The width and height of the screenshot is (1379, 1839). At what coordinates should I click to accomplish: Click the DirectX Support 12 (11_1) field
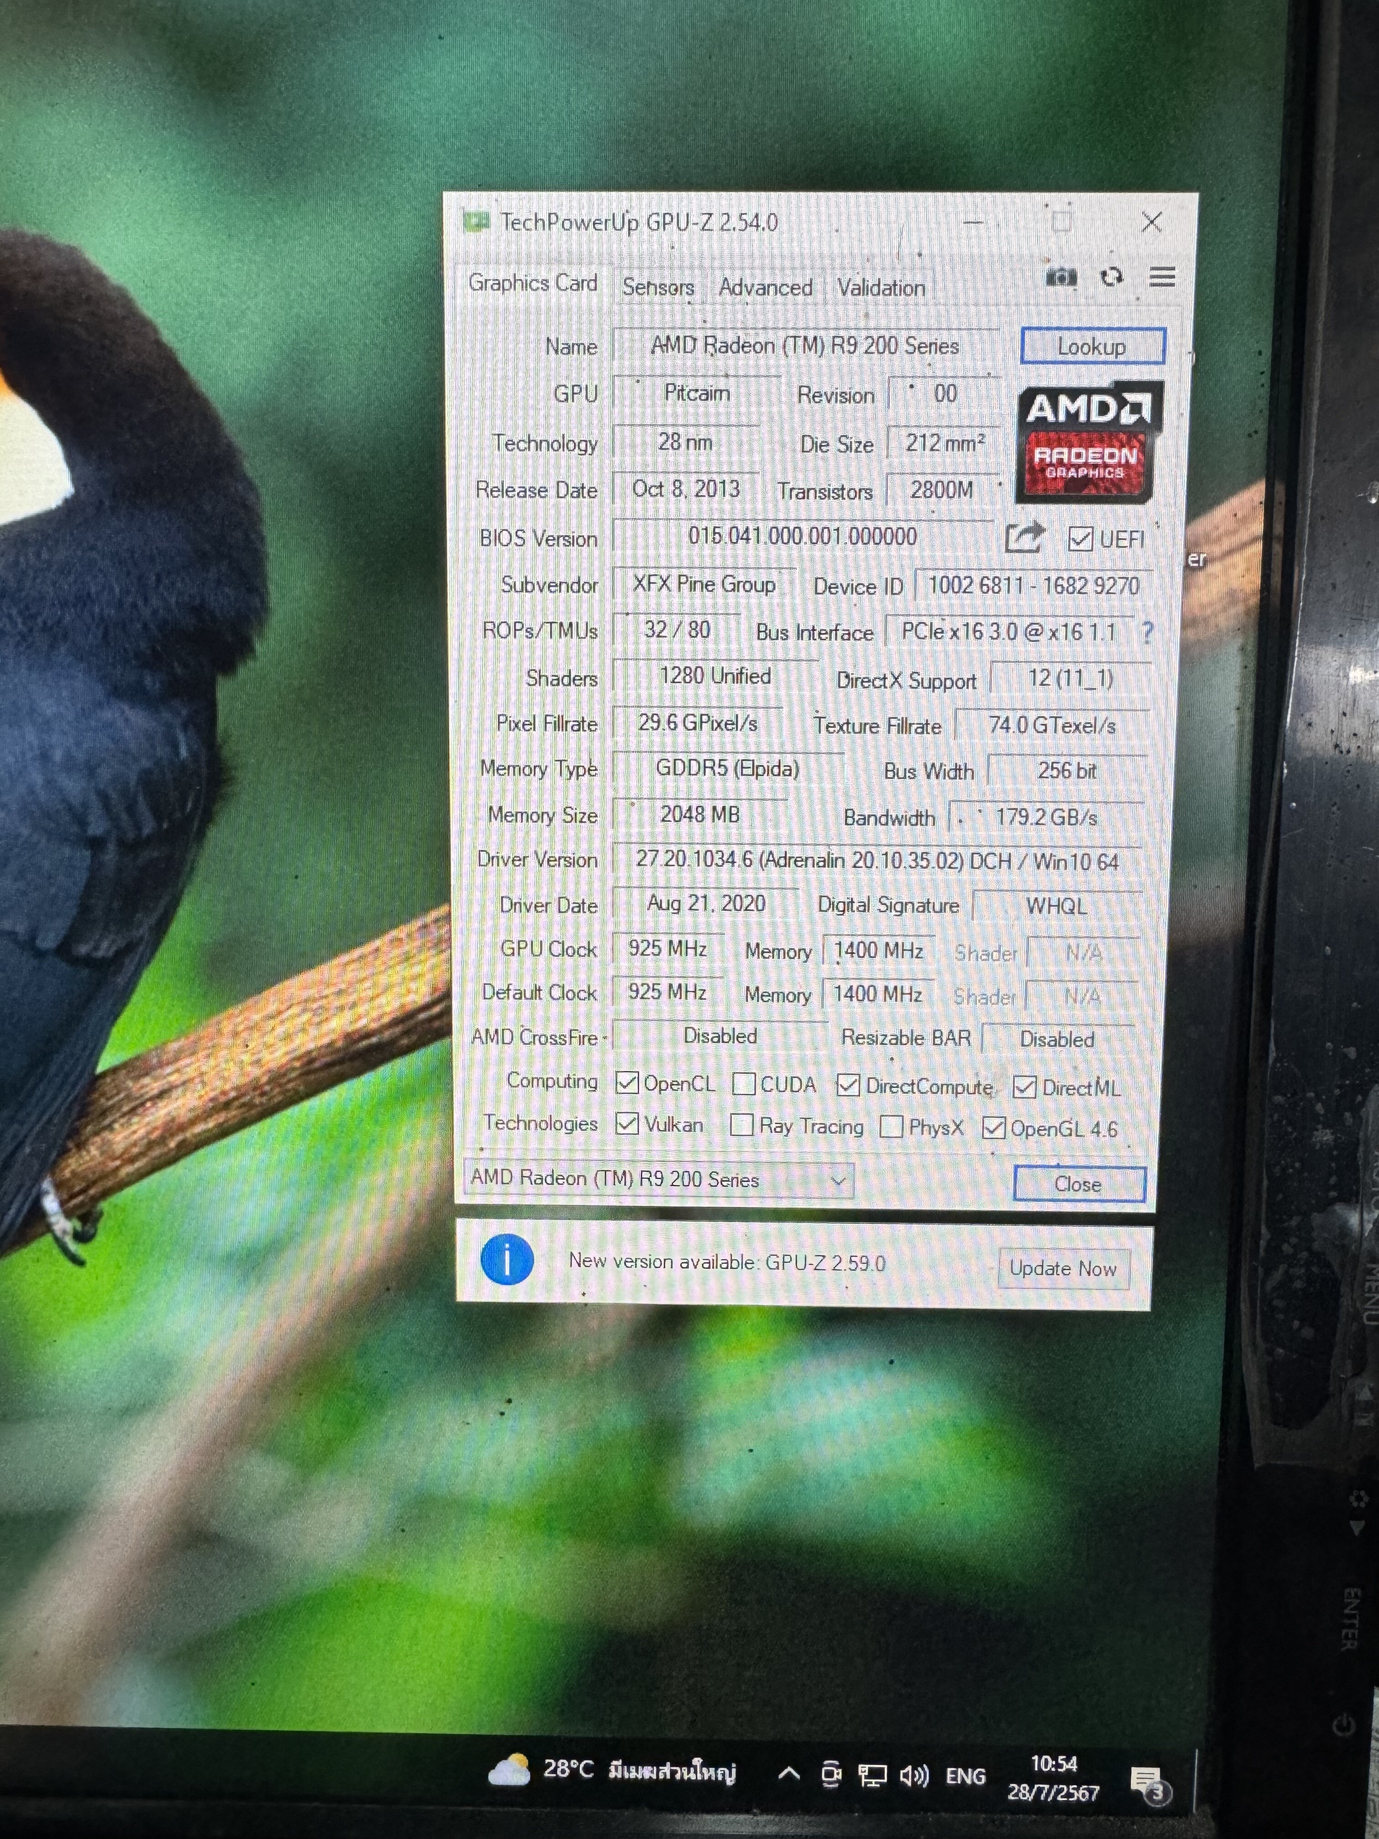pos(1071,678)
